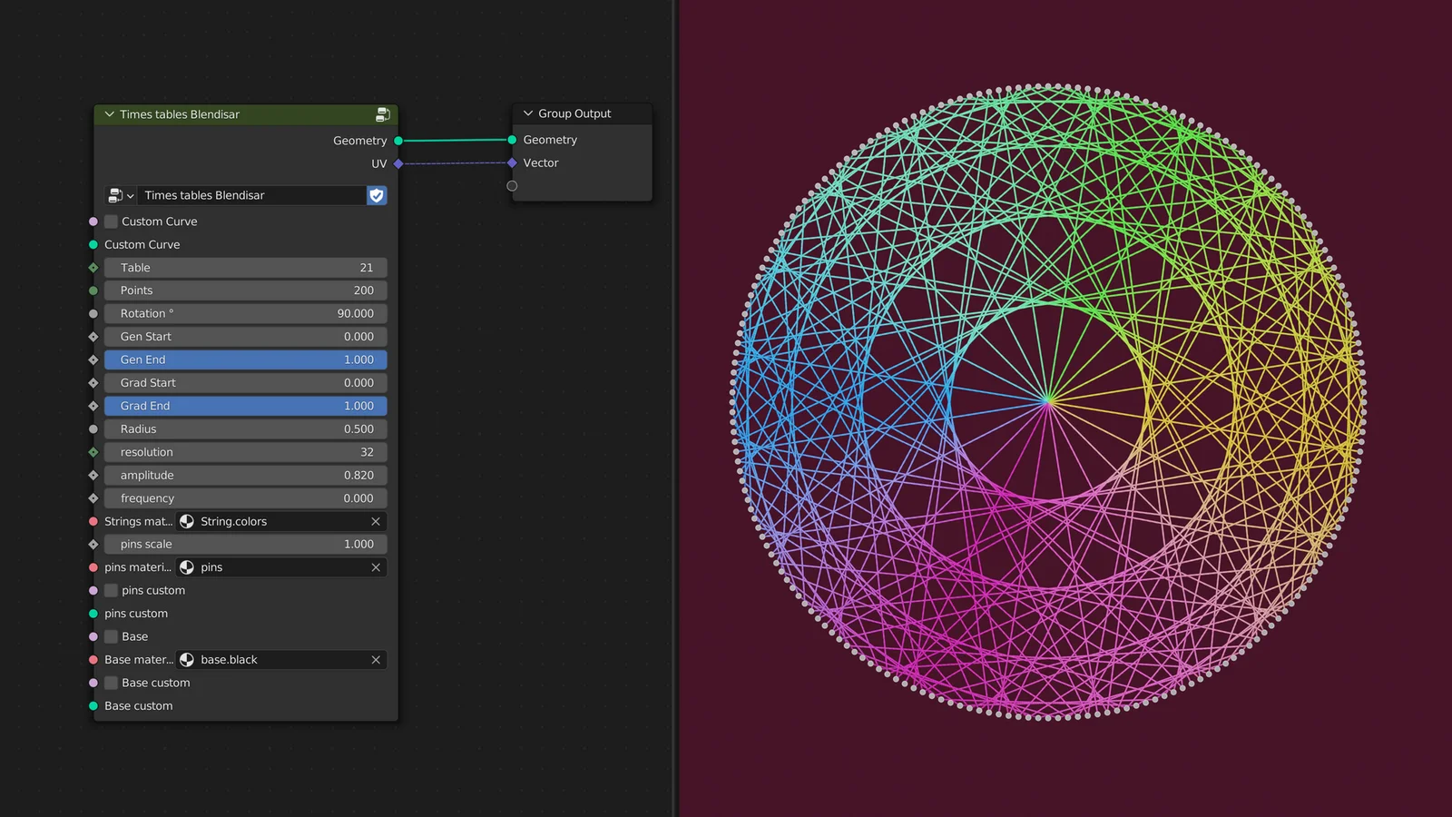
Task: Click the Gen End slider field
Action: pos(245,360)
